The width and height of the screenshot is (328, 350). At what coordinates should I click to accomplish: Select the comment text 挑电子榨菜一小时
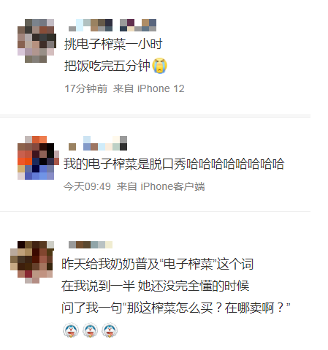(x=113, y=45)
